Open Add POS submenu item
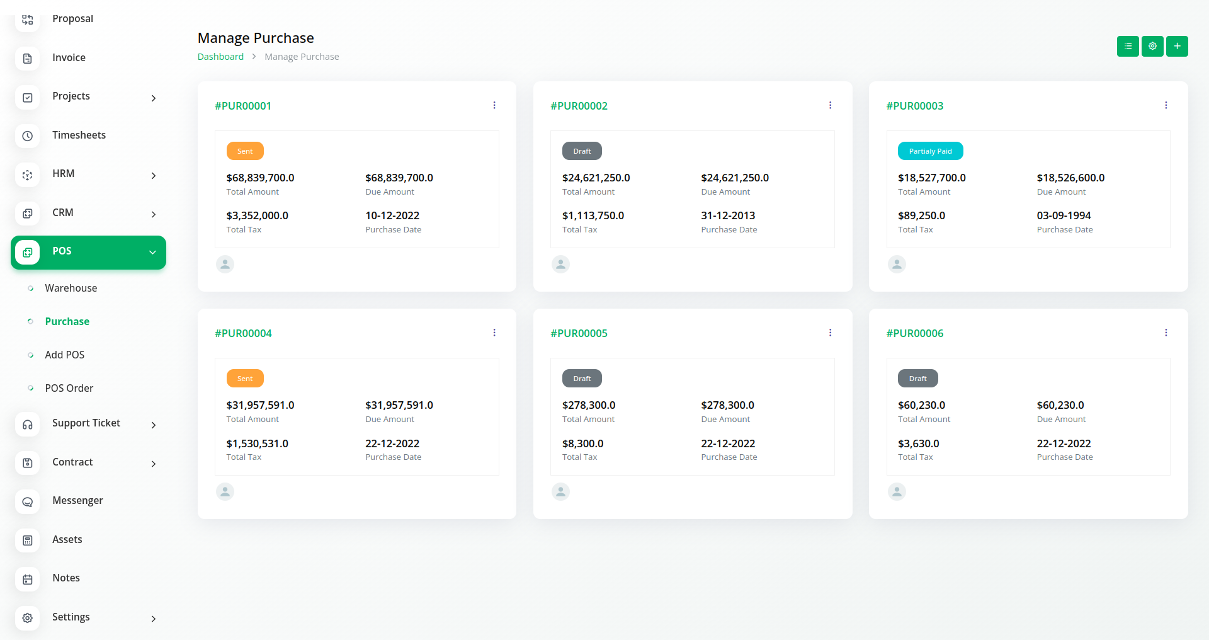1209x640 pixels. (64, 355)
